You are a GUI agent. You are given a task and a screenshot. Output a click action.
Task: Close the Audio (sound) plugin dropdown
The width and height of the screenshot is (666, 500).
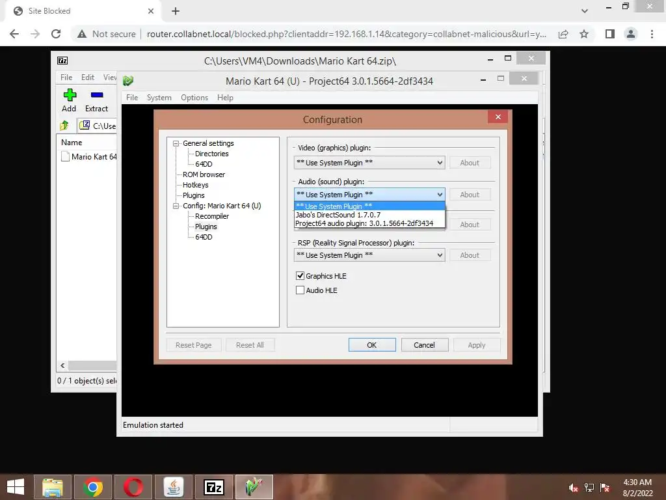click(369, 194)
